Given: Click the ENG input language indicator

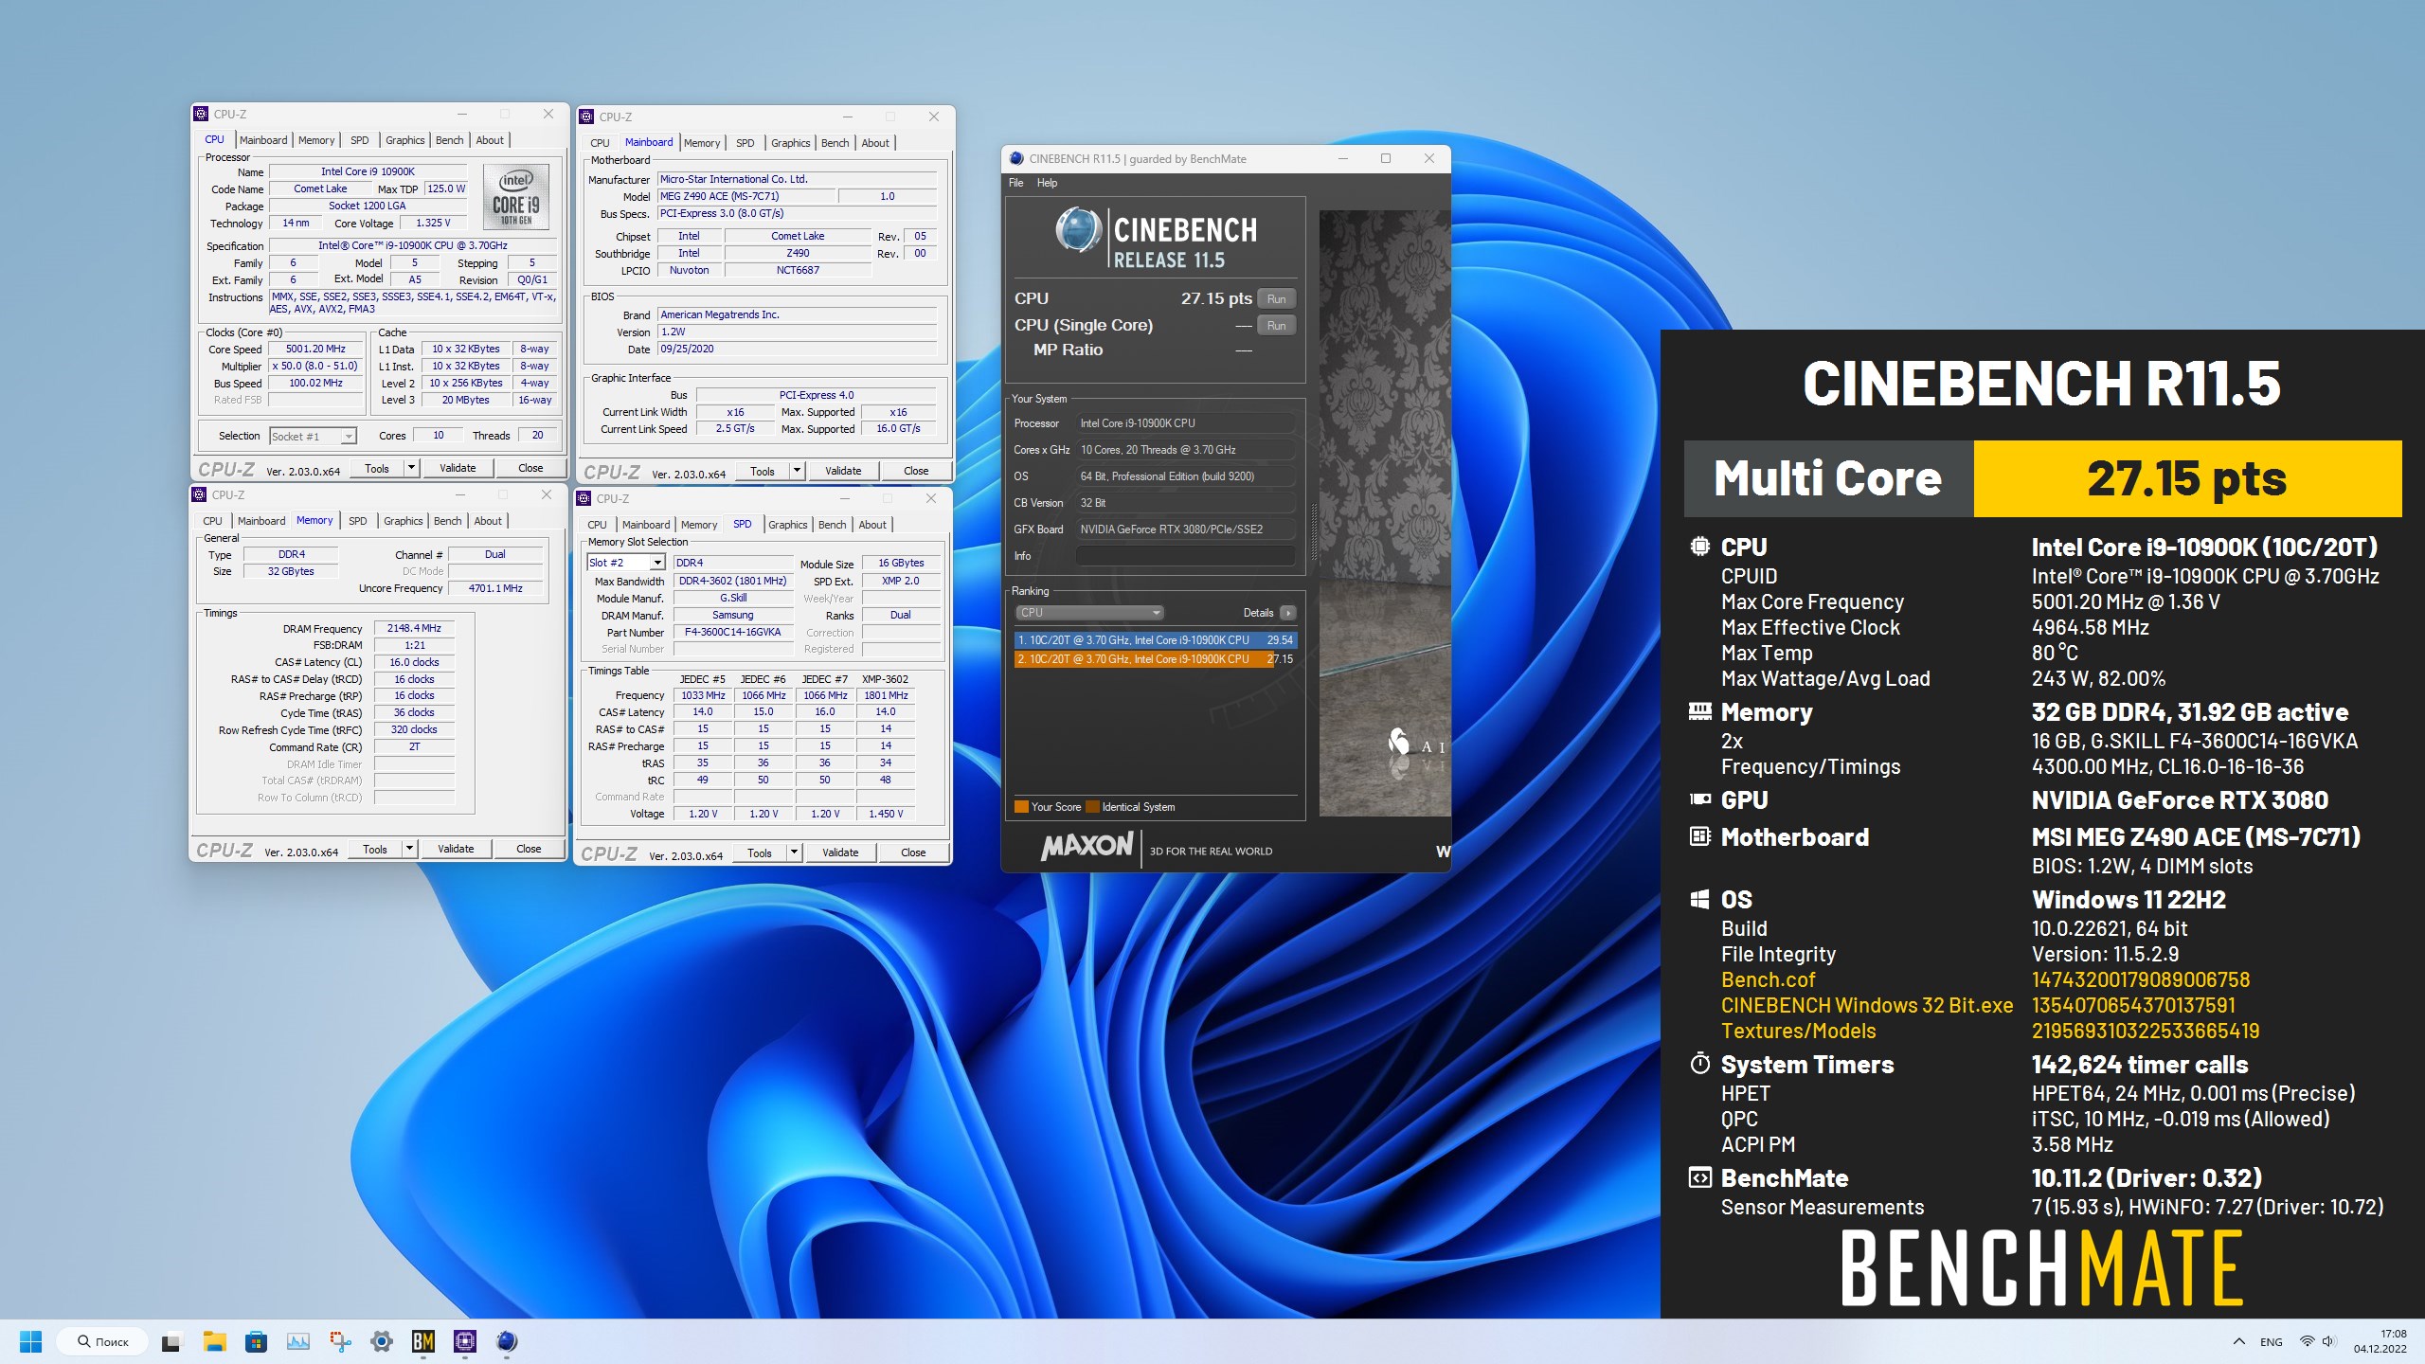Looking at the screenshot, I should [2271, 1341].
